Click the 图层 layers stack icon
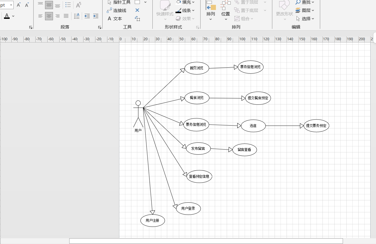This screenshot has width=376, height=244. [298, 10]
